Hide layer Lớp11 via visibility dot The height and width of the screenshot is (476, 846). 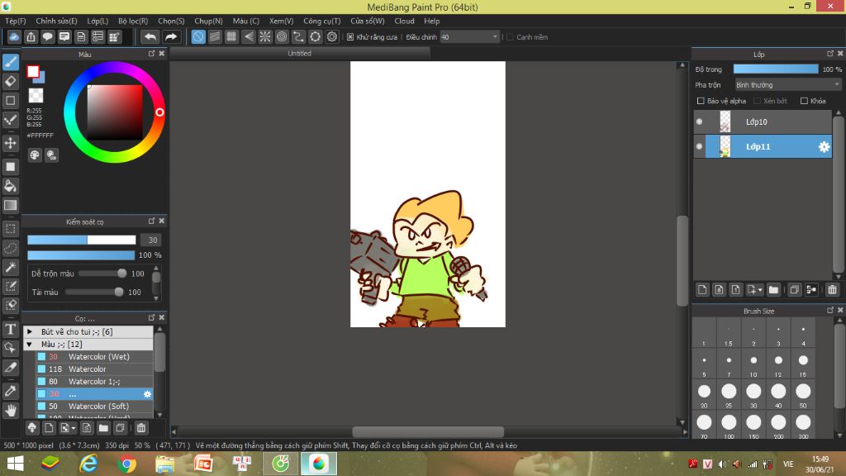pos(699,147)
